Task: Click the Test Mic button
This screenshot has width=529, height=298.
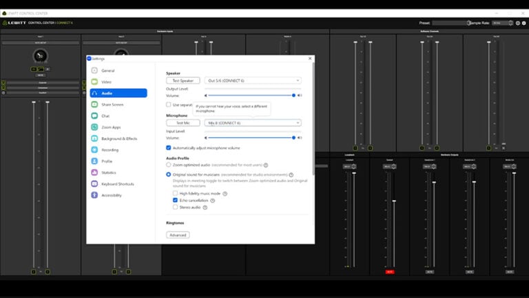Action: pyautogui.click(x=183, y=123)
